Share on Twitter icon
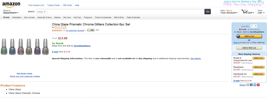 coord(255,85)
